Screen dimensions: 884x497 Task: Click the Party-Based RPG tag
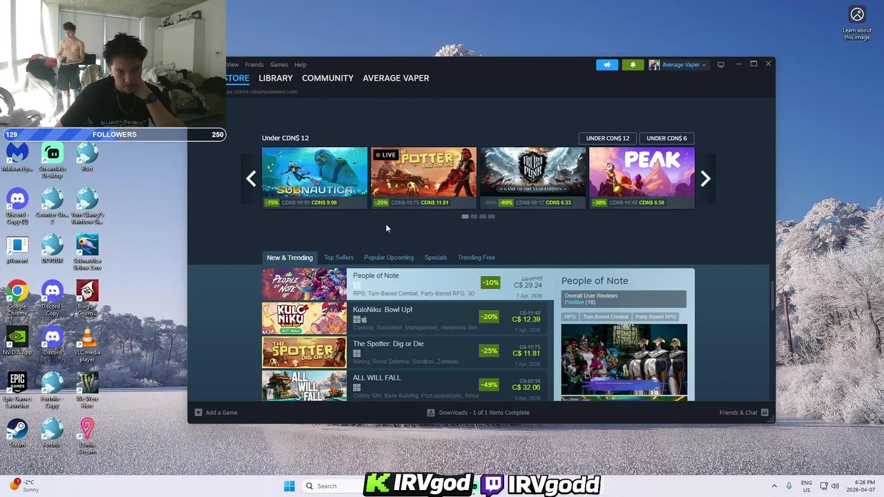[x=655, y=317]
